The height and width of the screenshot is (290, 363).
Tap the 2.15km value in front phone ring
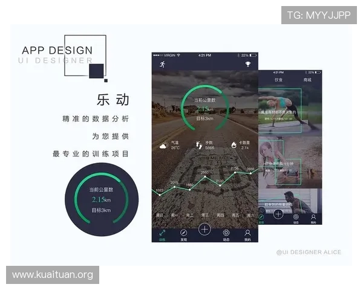pos(205,109)
